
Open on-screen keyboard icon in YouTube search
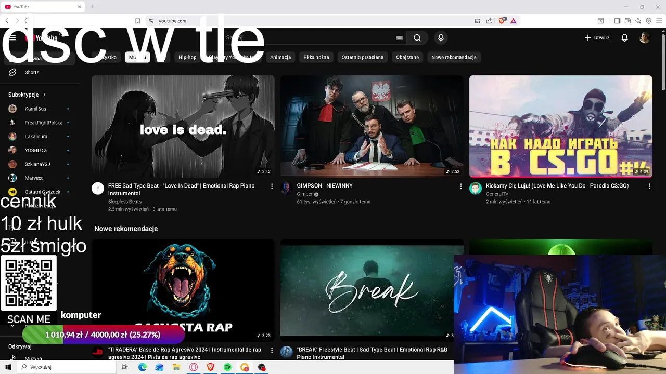click(x=399, y=37)
